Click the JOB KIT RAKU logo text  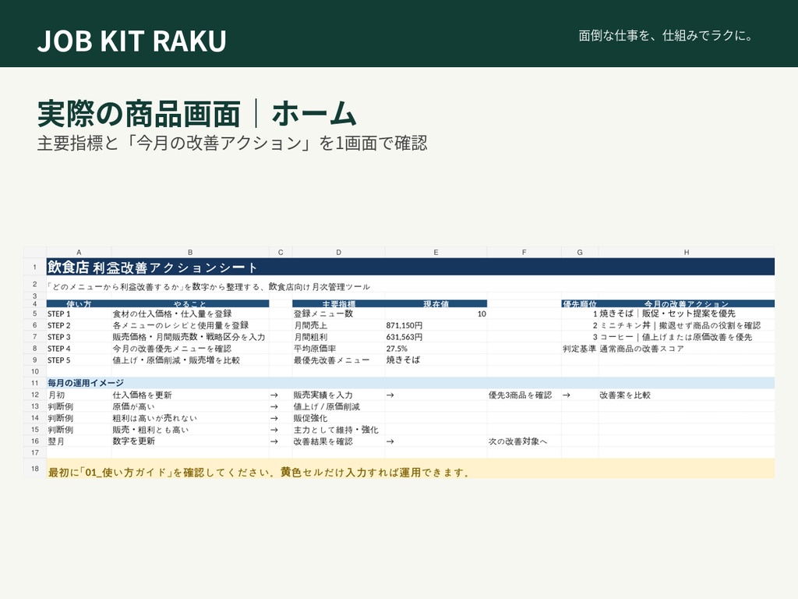click(x=132, y=41)
